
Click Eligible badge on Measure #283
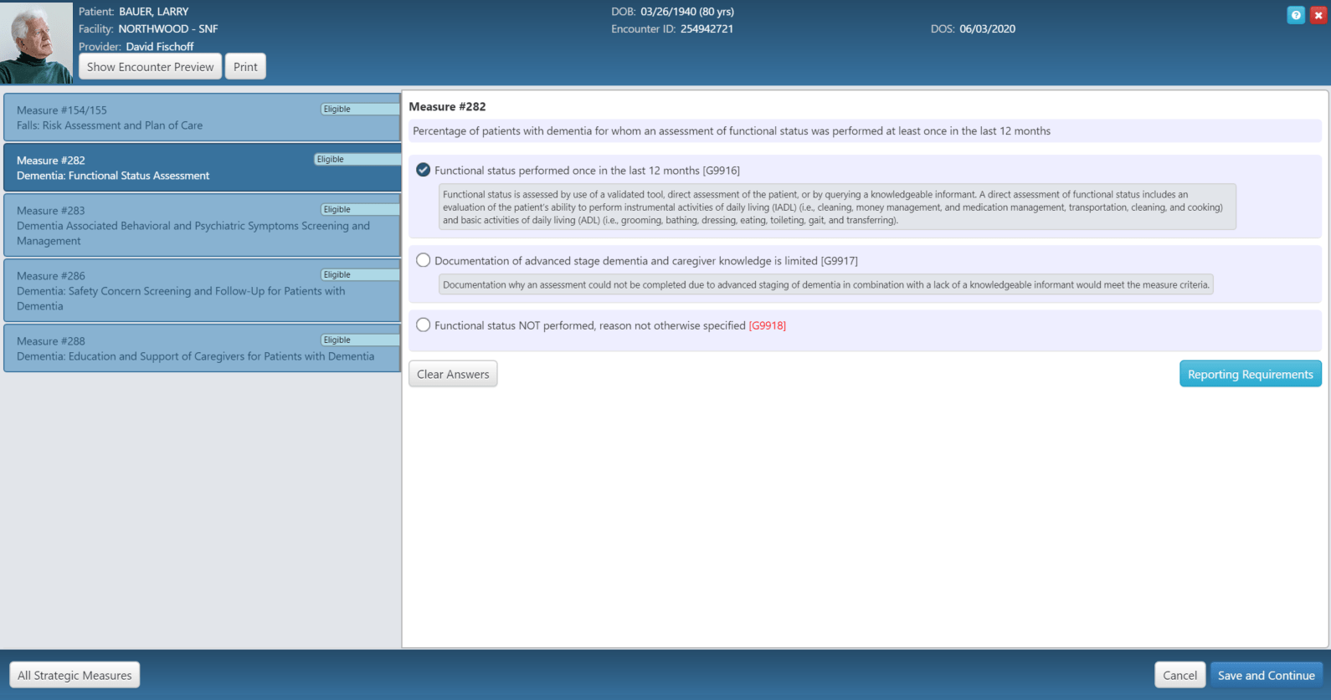360,209
